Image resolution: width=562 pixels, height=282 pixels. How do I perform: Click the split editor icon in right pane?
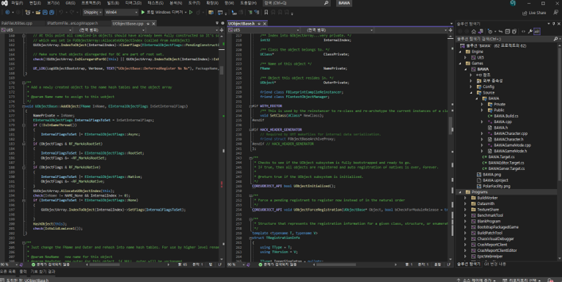(450, 30)
